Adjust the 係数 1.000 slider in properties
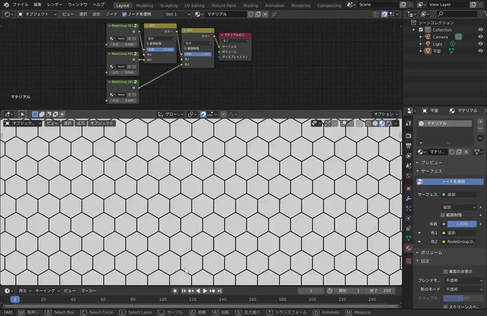This screenshot has height=316, width=487. coord(462,224)
